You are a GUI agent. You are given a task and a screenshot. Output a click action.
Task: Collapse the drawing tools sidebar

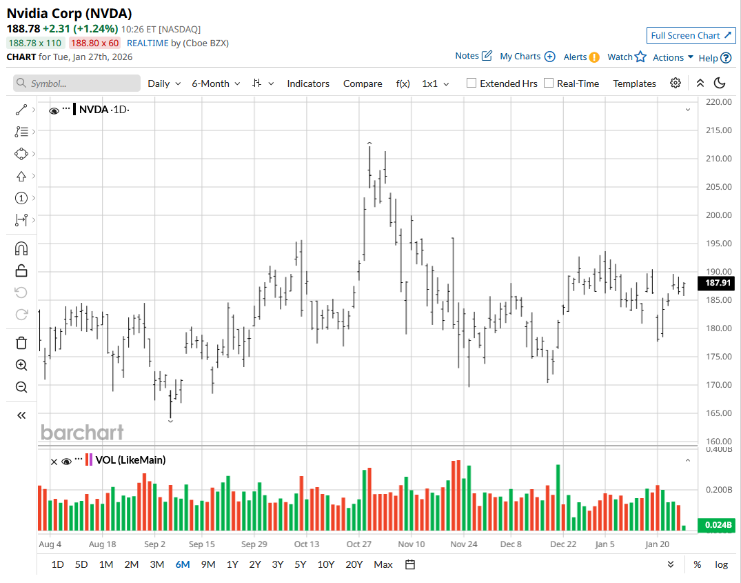click(21, 415)
